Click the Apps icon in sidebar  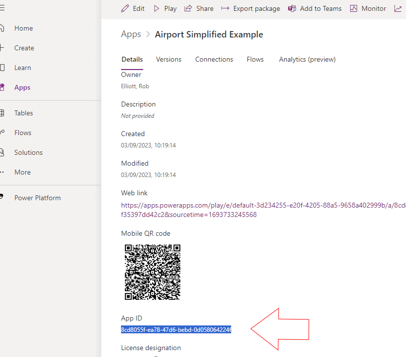(x=2, y=87)
